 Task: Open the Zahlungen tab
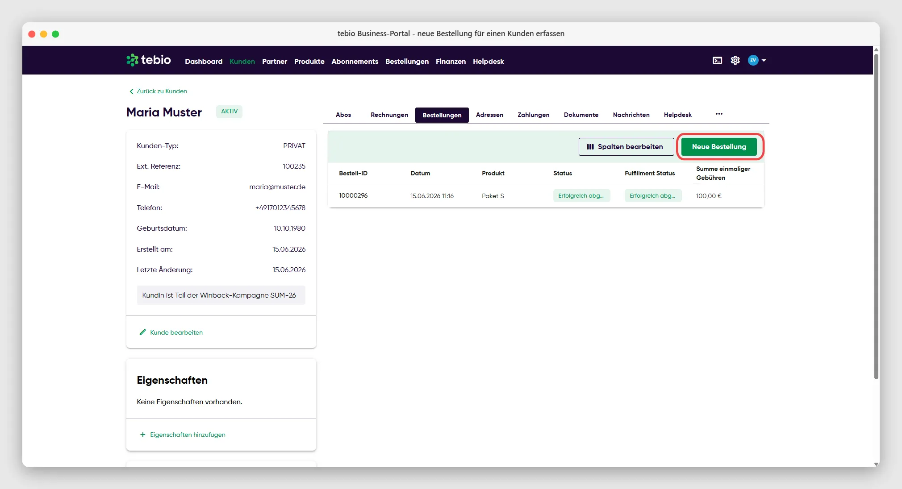[x=533, y=115]
